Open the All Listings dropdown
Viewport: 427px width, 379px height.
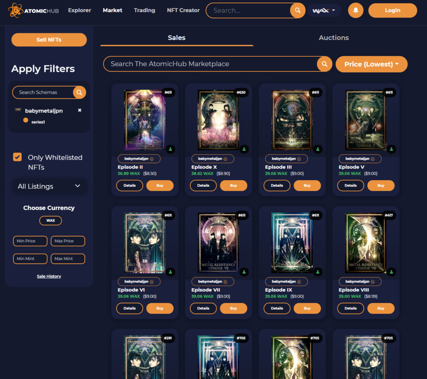[49, 186]
